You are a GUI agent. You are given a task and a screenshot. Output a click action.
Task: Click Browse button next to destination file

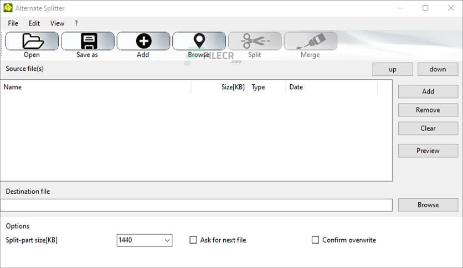(x=428, y=205)
